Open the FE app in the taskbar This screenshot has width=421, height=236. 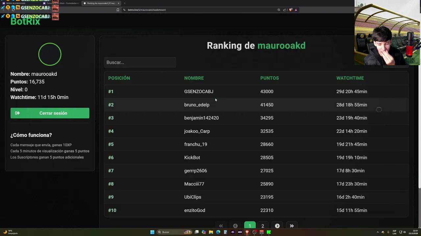coord(233,232)
